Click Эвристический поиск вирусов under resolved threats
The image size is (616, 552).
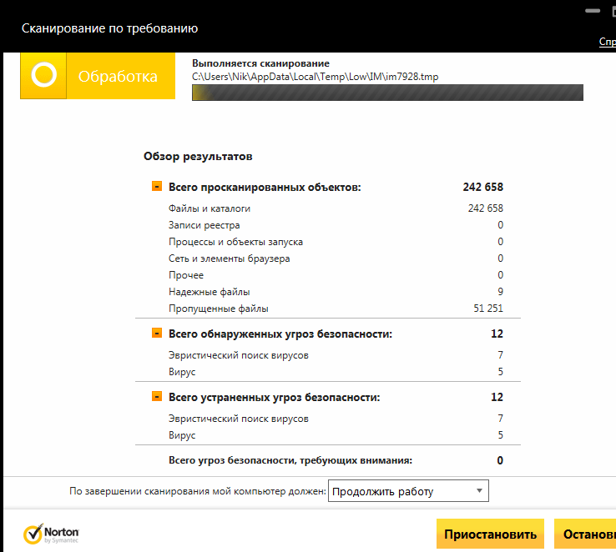click(239, 419)
